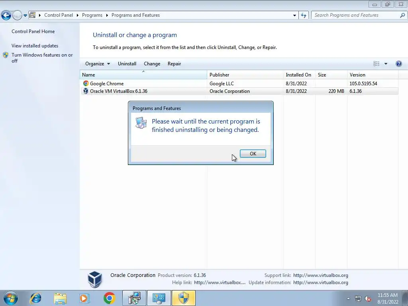Open Control Panel Home link
The width and height of the screenshot is (408, 306).
pyautogui.click(x=33, y=31)
